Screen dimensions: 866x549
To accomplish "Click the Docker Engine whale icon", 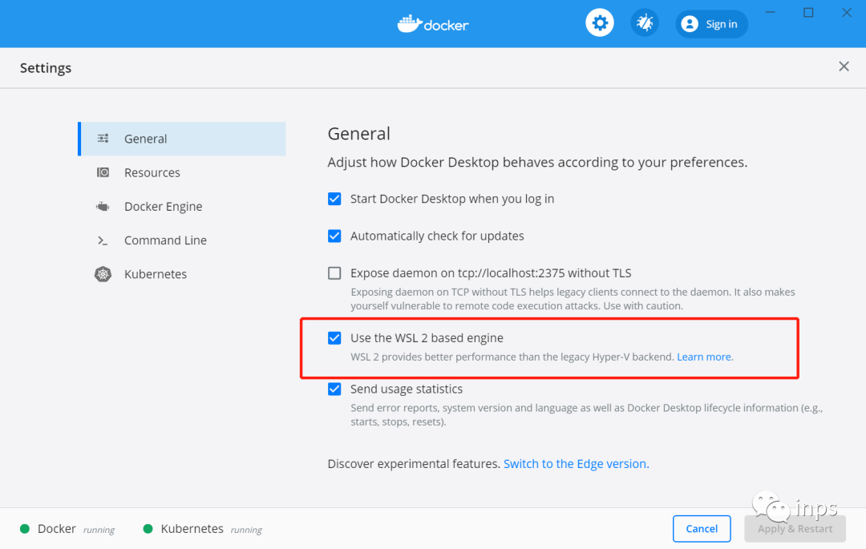I will click(x=103, y=206).
